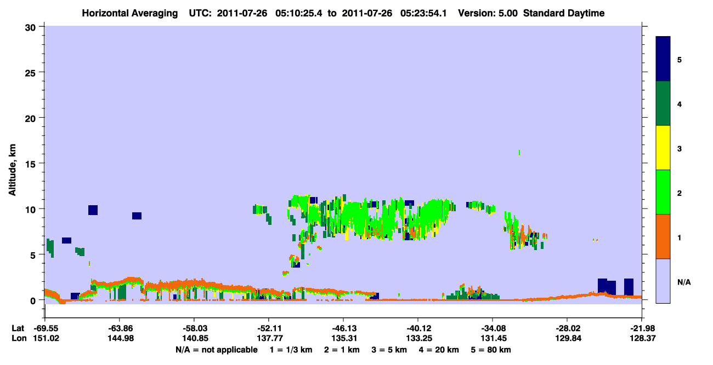
Task: Click the 'Lon' axis row label
Action: [x=18, y=339]
